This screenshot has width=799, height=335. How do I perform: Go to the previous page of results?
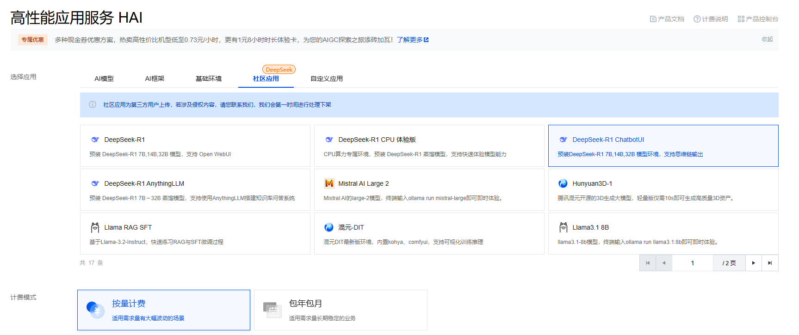click(664, 263)
